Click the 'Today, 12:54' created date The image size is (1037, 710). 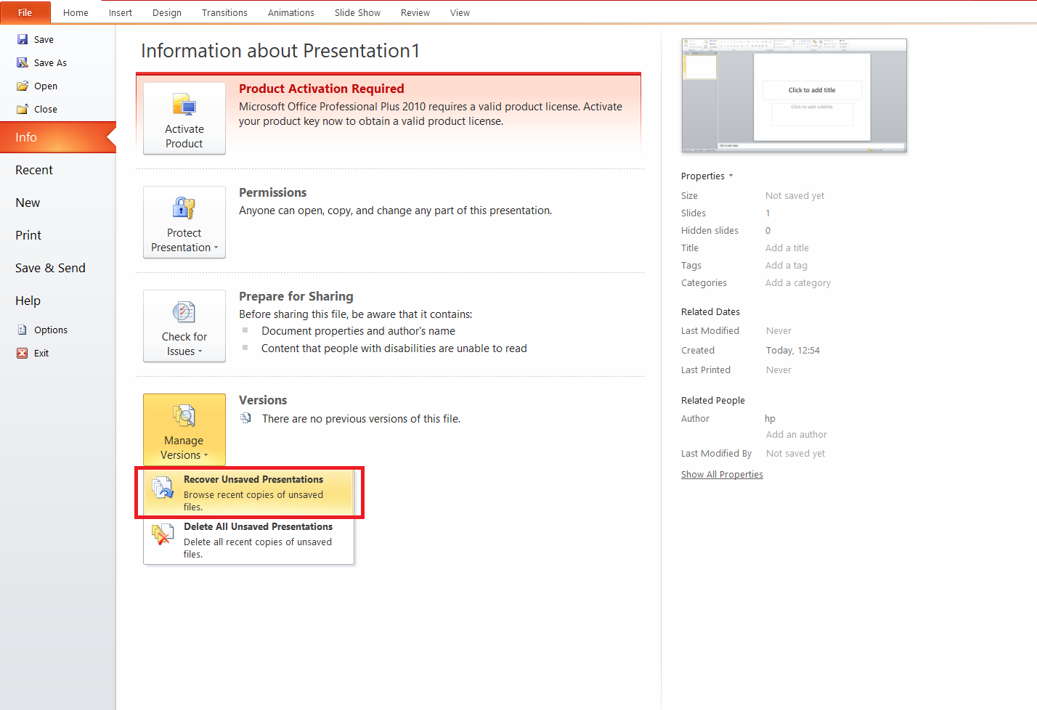tap(793, 350)
